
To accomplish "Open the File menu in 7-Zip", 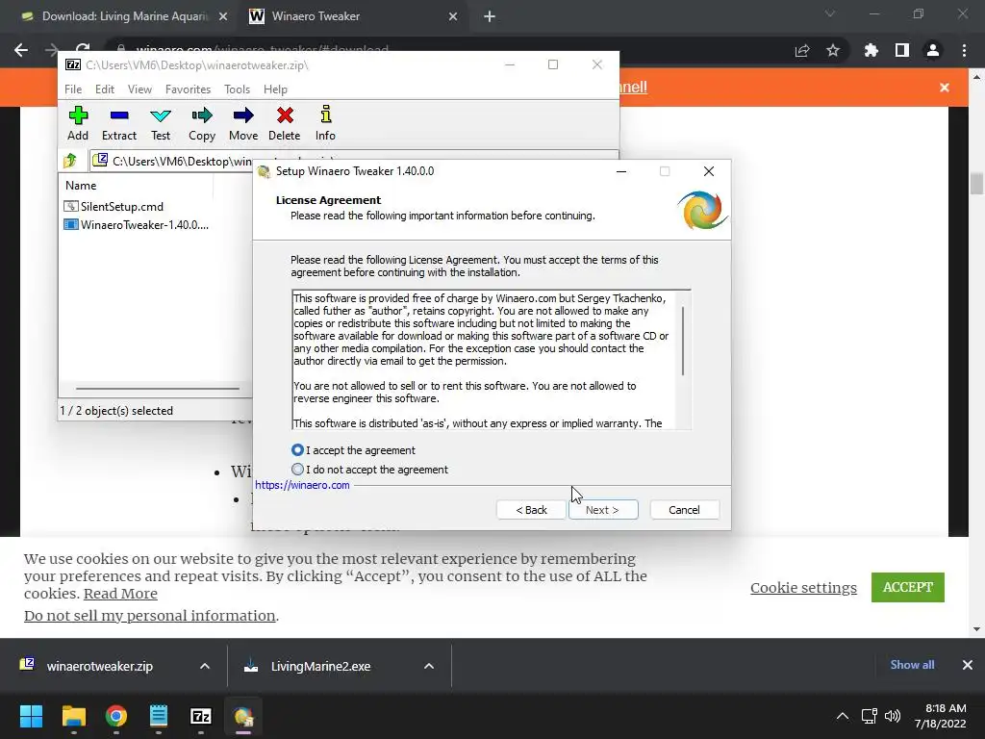I will [73, 89].
